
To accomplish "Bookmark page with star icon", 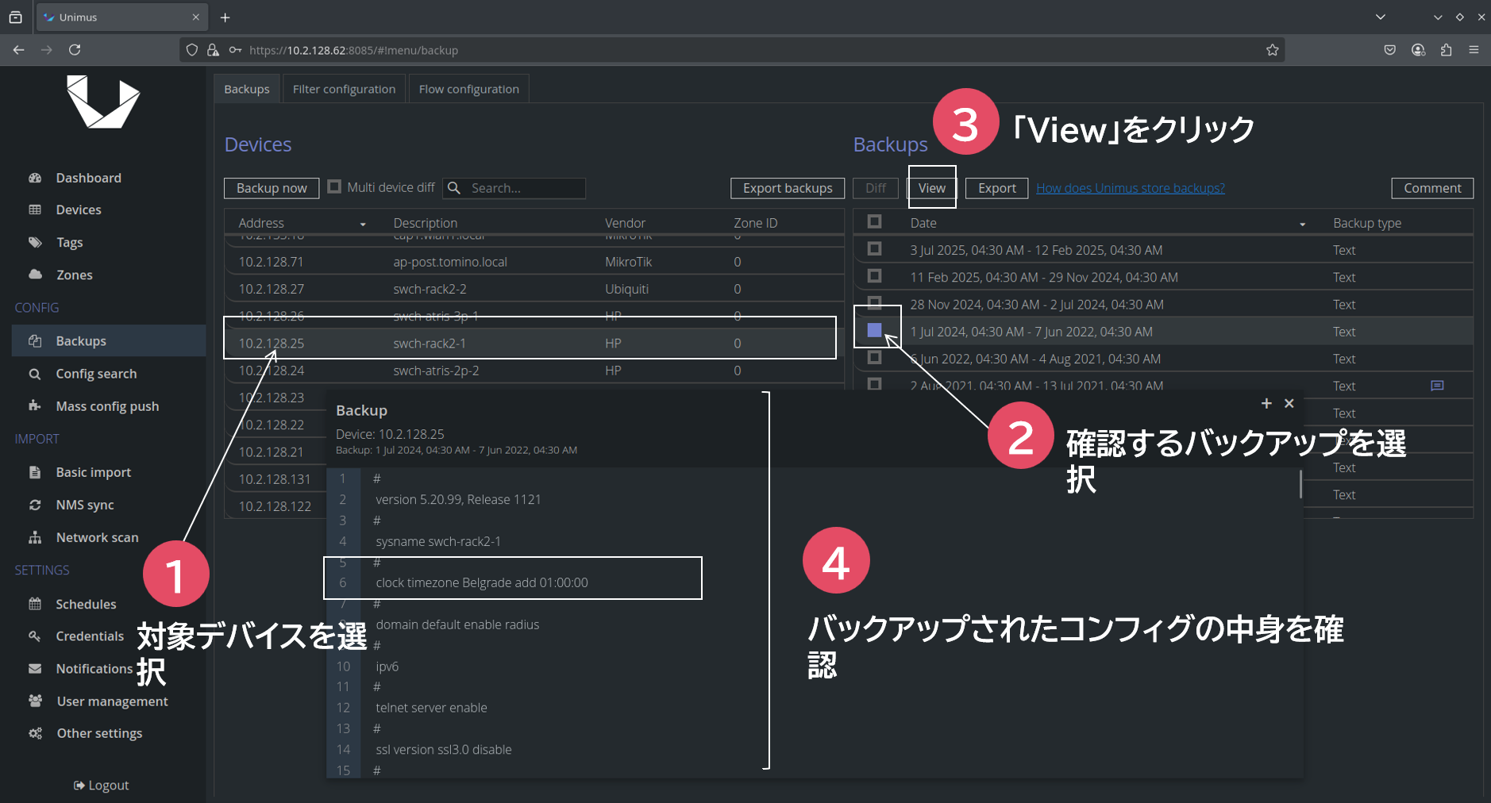I will click(1273, 50).
